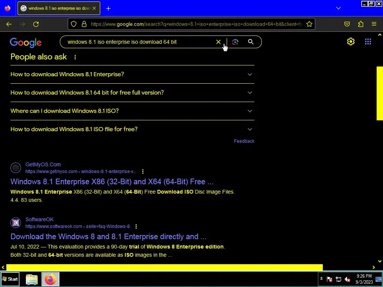Select the softwareok.com URL breadcrumb text
This screenshot has width=383, height=287.
(x=77, y=226)
